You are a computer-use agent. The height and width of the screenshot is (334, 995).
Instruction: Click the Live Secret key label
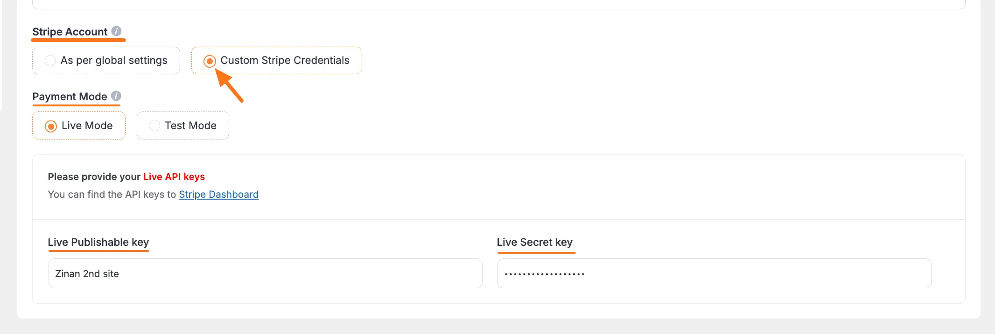click(534, 242)
